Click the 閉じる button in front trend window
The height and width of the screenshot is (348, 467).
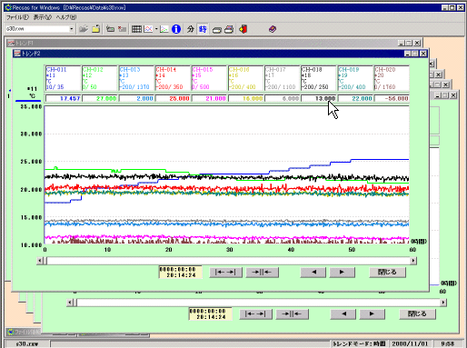click(387, 272)
